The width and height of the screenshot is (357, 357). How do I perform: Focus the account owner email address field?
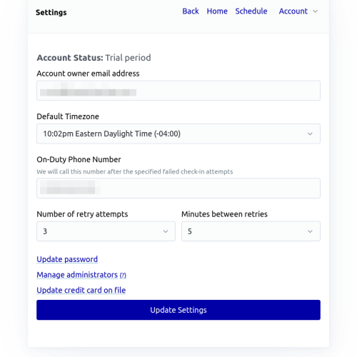point(178,91)
